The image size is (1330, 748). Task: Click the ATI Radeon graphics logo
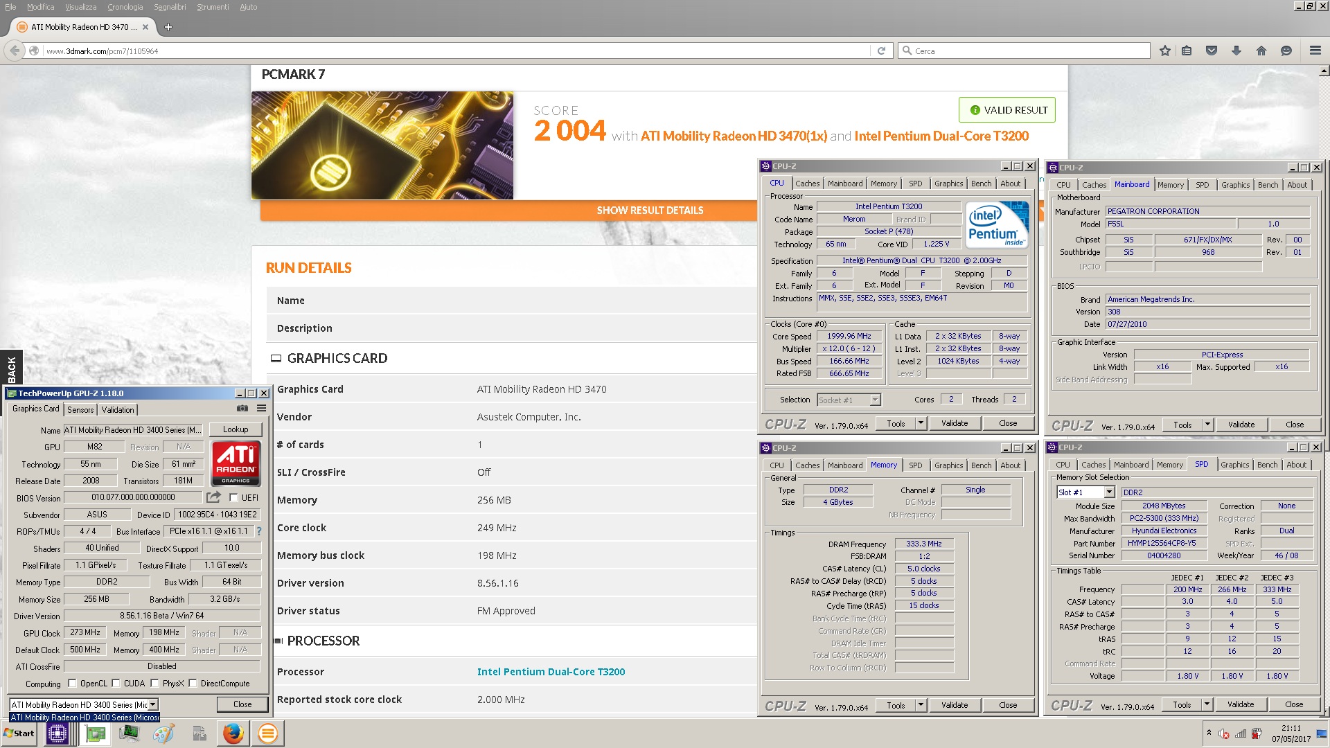click(x=236, y=463)
